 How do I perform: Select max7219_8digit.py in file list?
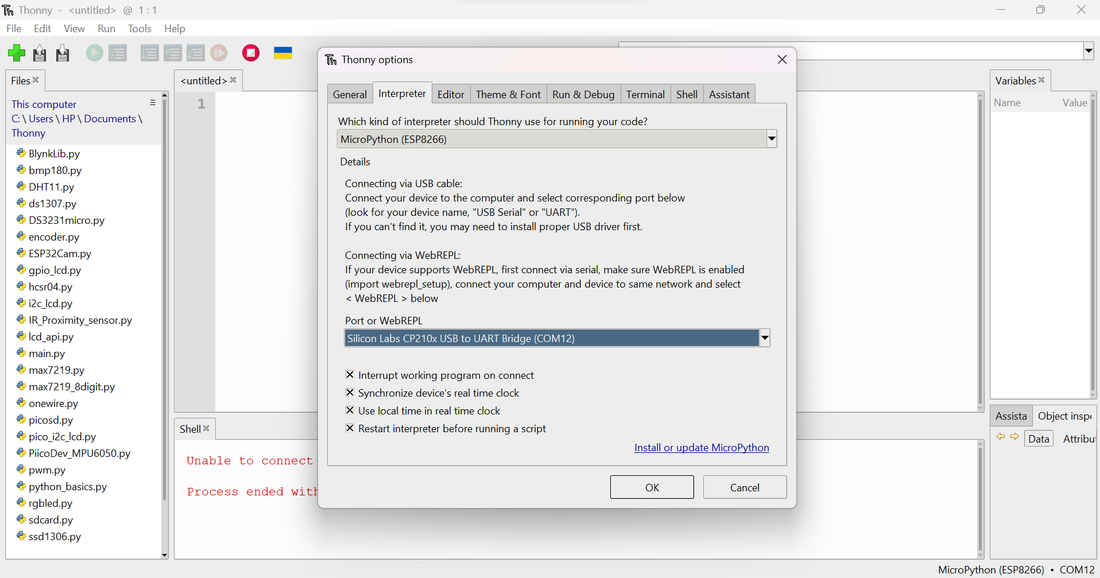[x=72, y=387]
